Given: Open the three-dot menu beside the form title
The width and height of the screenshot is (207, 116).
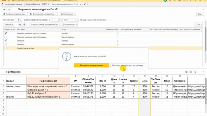Looking at the screenshot, I should (199, 9).
